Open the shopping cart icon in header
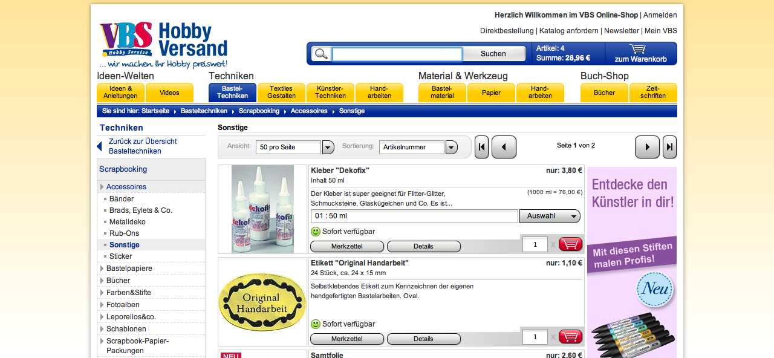 tap(637, 49)
